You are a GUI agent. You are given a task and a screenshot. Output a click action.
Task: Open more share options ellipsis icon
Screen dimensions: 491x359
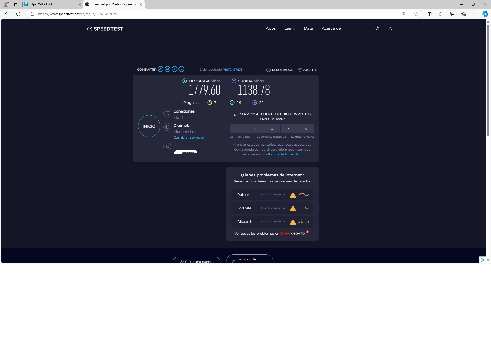click(181, 69)
